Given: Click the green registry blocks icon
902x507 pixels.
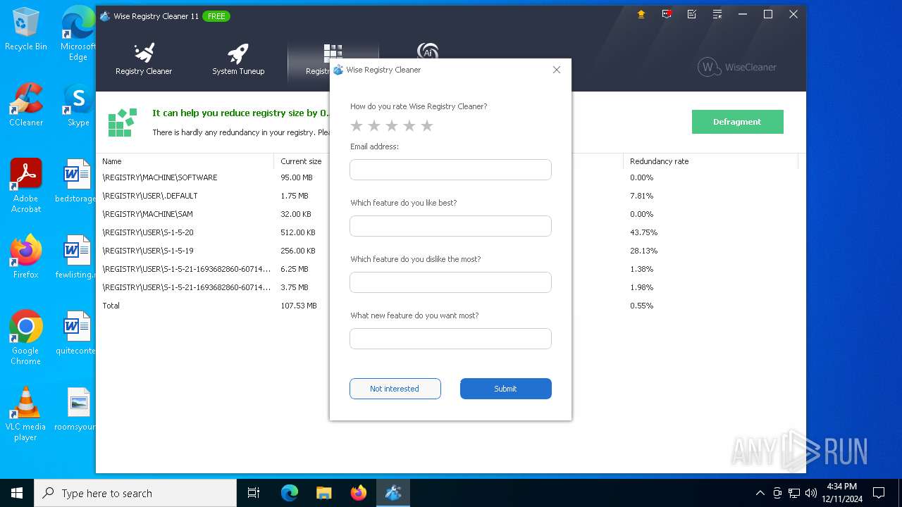Looking at the screenshot, I should click(122, 122).
